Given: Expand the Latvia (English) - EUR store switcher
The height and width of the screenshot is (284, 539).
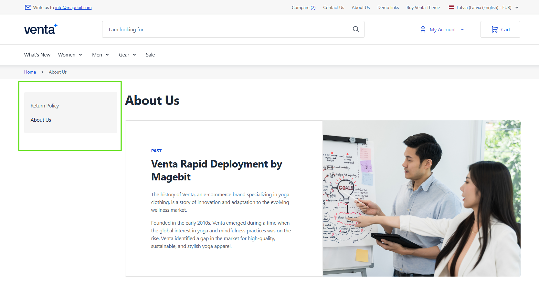Looking at the screenshot, I should [483, 7].
